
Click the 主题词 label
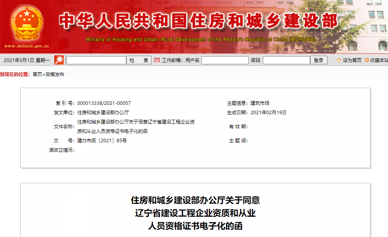click(238, 141)
